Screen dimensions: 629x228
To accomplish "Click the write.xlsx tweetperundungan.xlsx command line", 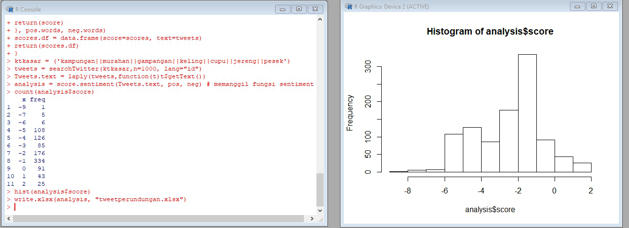I will tap(96, 199).
